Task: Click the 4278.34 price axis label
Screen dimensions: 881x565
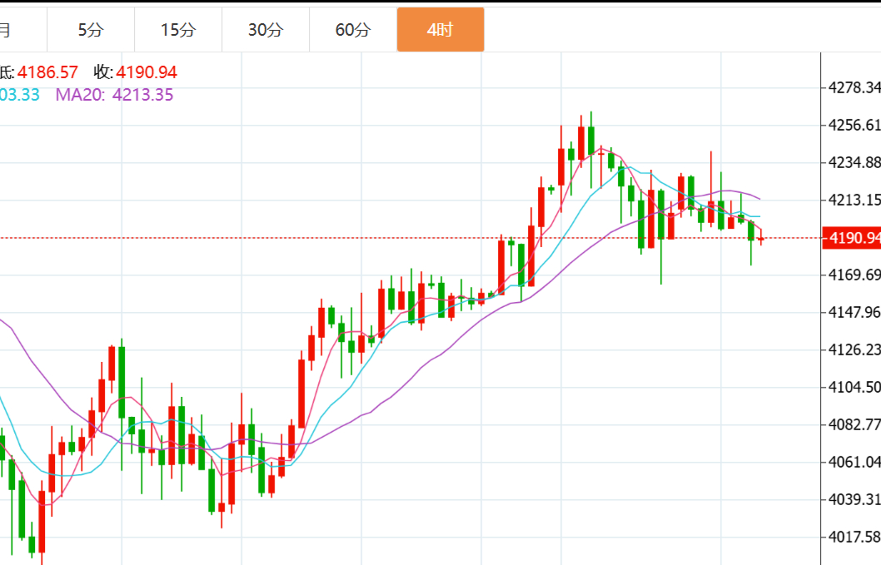Action: [x=854, y=87]
